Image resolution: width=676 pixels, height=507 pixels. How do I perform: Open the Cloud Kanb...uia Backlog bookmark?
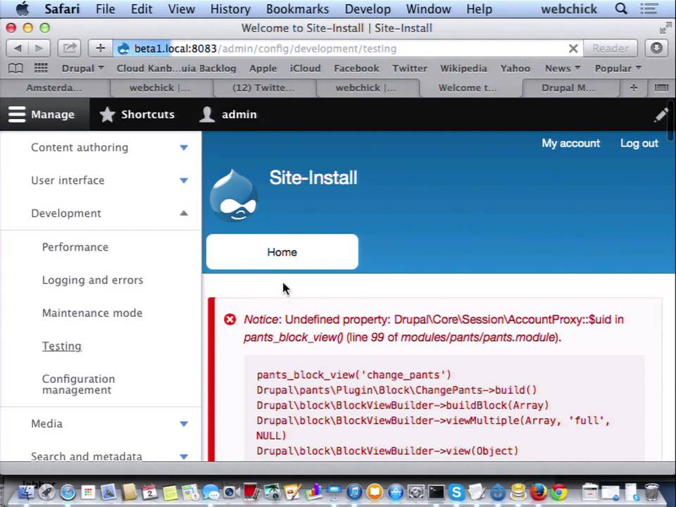176,68
